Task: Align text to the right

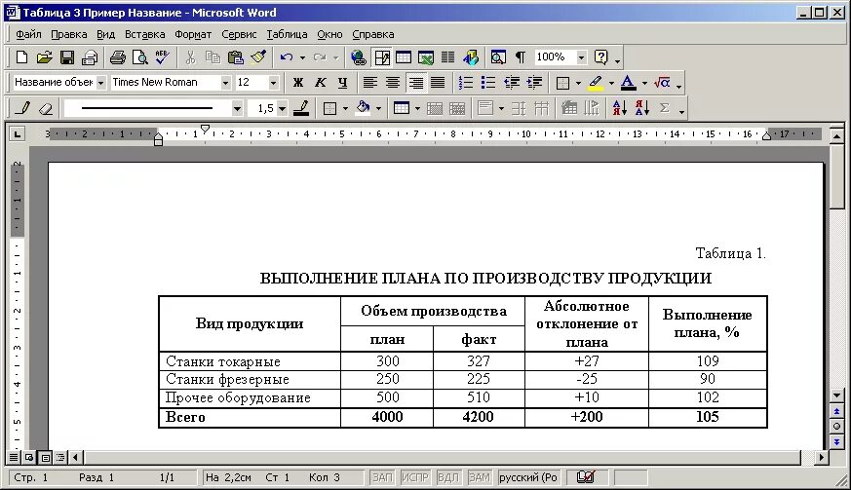Action: point(415,83)
